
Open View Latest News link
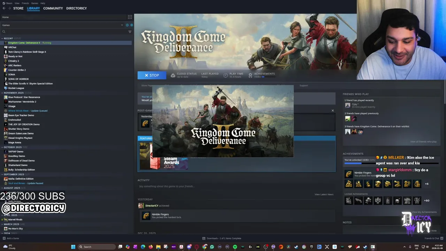pos(324,195)
